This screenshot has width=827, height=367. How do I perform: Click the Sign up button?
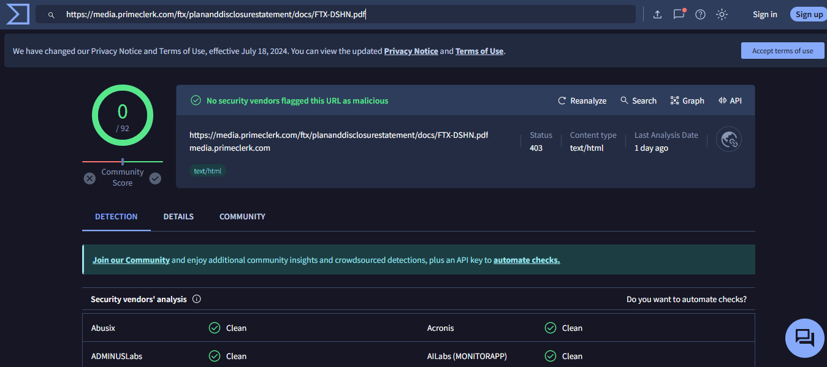pos(809,15)
